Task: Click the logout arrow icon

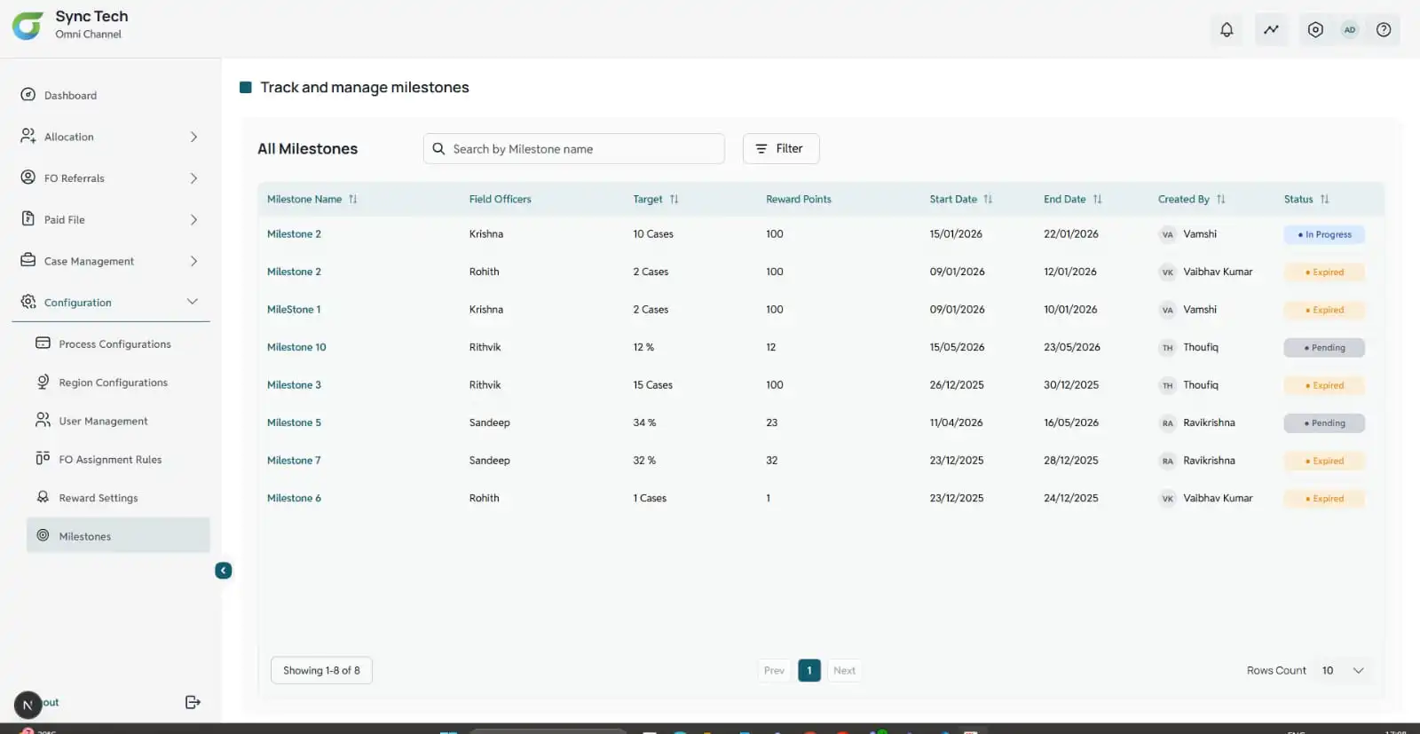Action: click(193, 702)
